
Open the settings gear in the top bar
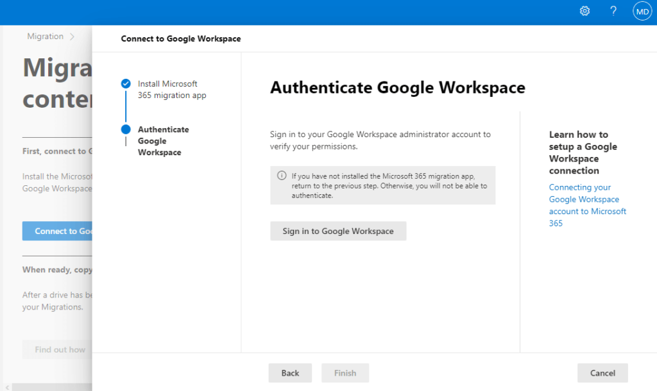tap(584, 11)
